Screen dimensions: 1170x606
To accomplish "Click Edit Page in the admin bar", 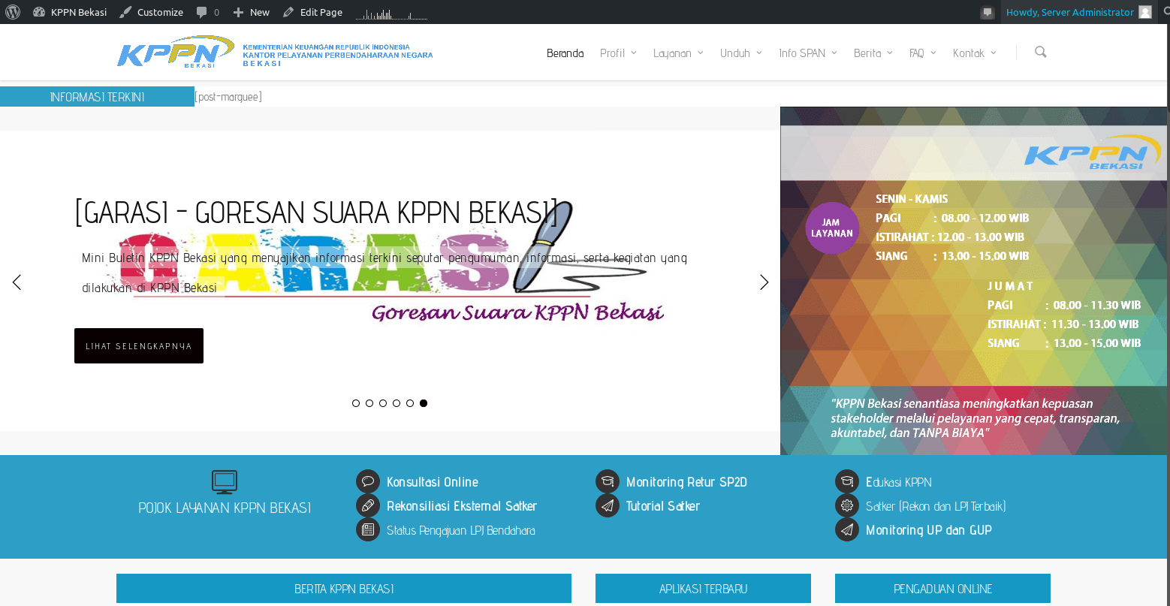I will (312, 12).
